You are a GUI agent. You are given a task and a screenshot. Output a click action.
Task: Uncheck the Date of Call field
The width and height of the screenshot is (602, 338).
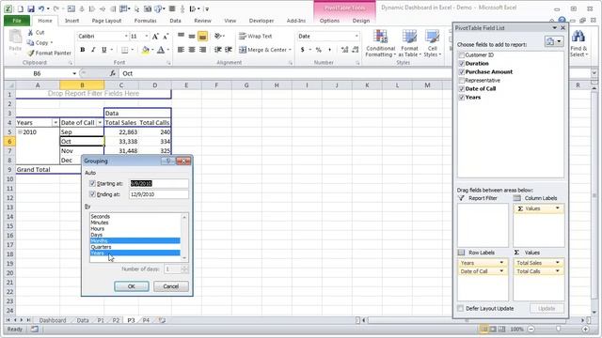point(462,89)
